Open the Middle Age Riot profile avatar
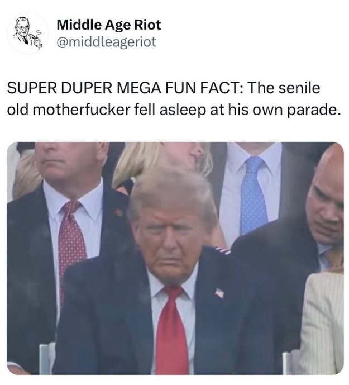 pyautogui.click(x=28, y=33)
